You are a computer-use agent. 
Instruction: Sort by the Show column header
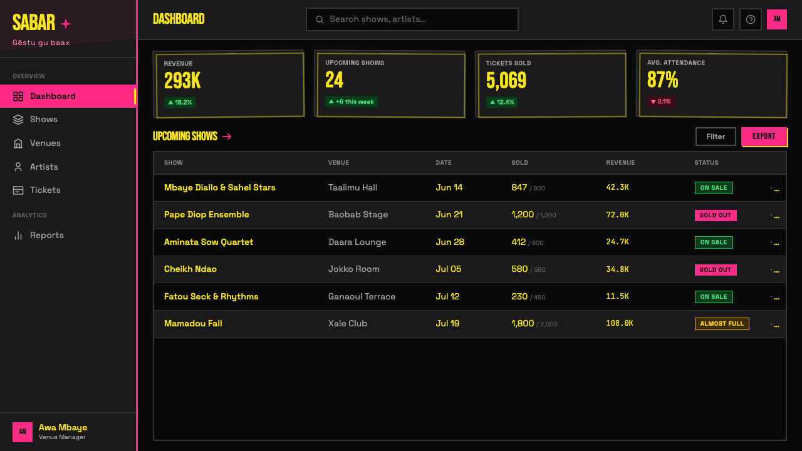coord(174,163)
